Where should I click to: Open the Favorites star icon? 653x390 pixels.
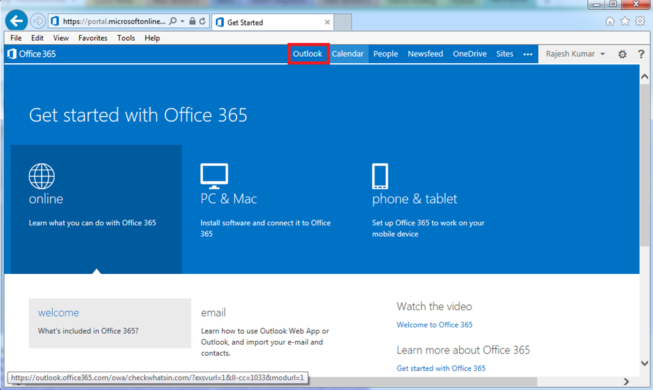(x=625, y=21)
